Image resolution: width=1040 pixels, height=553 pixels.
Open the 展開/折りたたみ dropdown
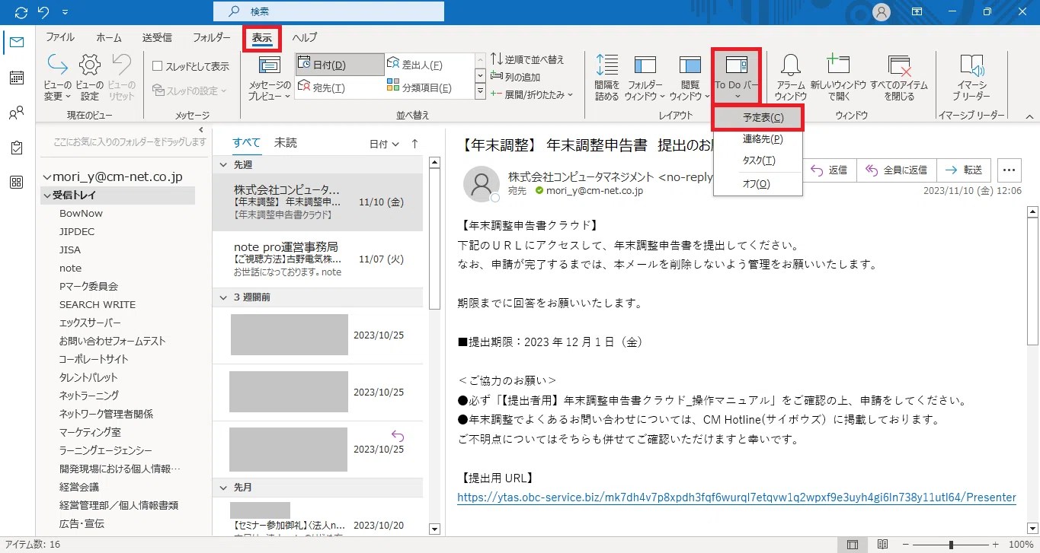(x=533, y=95)
